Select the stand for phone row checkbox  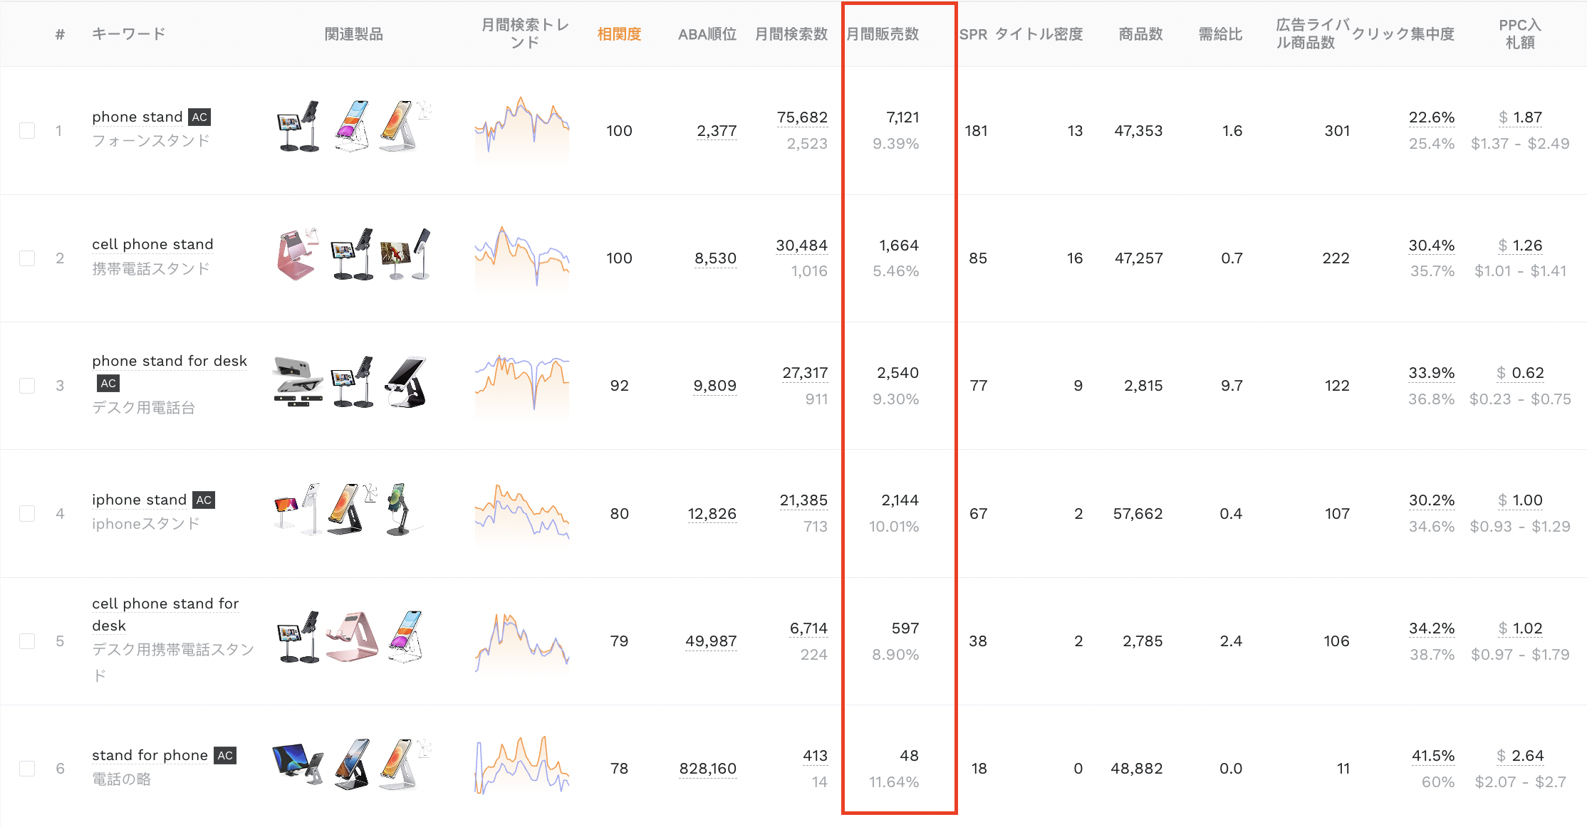point(27,768)
